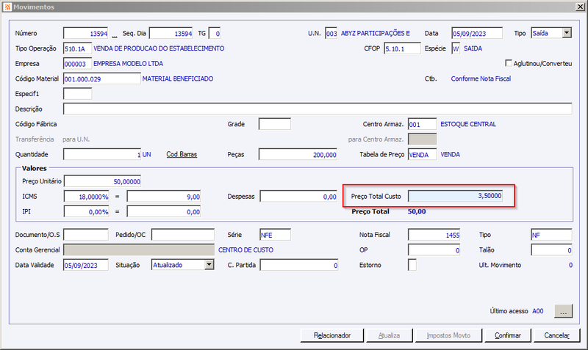Click the text Conforme Nota Fiscal
588x350 pixels.
481,79
